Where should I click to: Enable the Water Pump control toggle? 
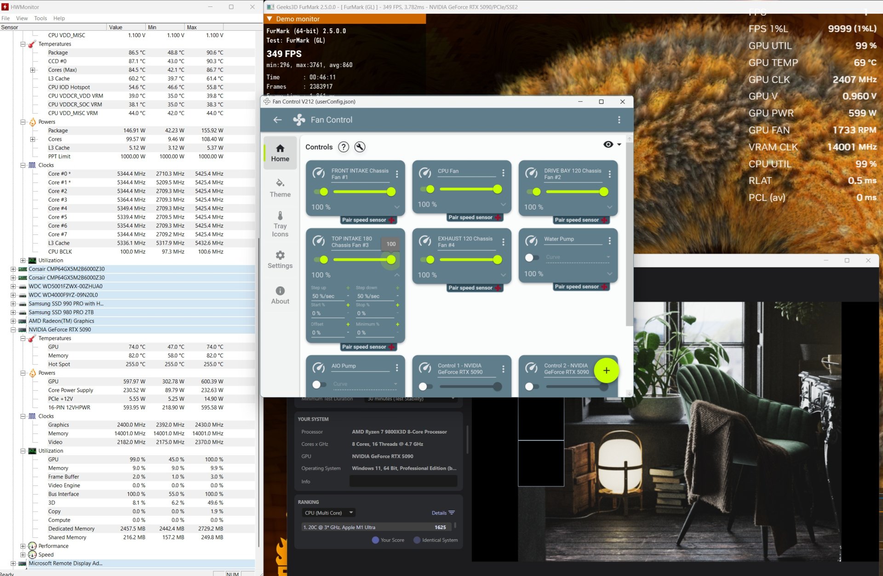click(532, 257)
